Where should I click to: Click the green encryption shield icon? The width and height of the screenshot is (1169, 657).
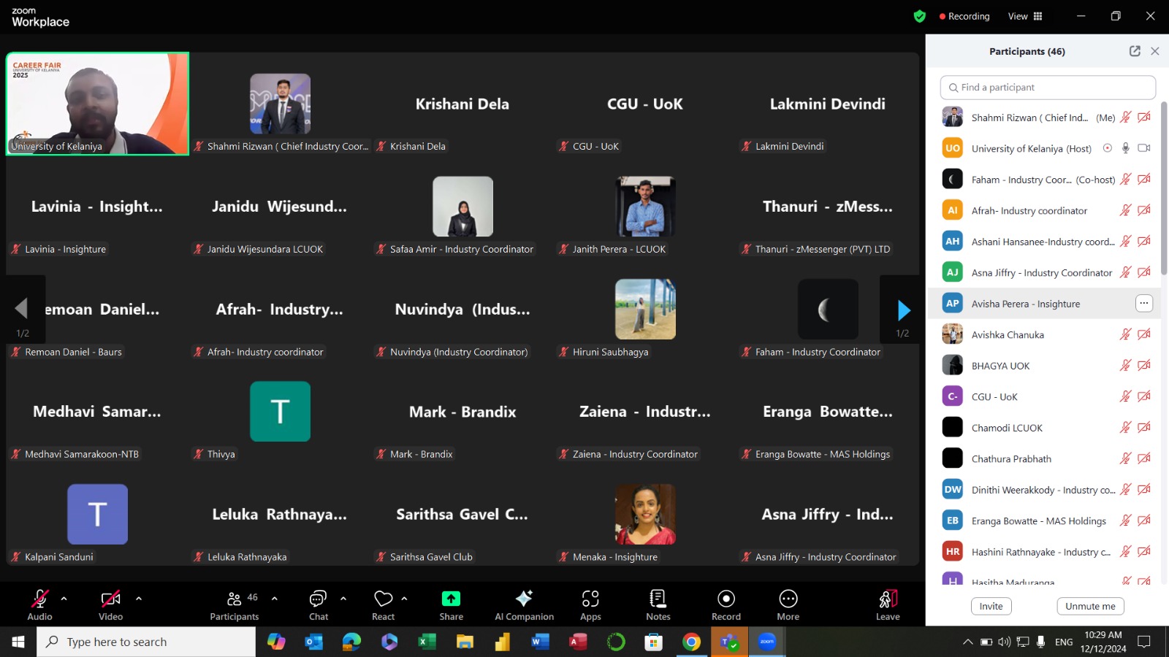point(920,16)
